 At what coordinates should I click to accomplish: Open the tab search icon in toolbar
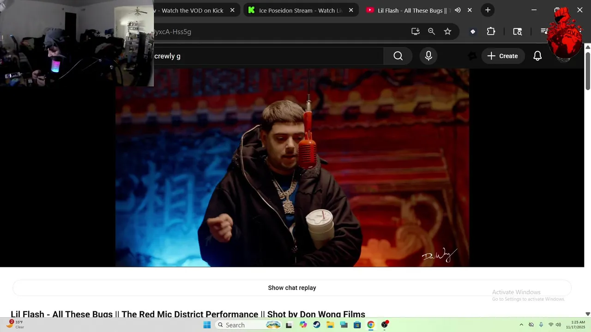click(x=518, y=31)
